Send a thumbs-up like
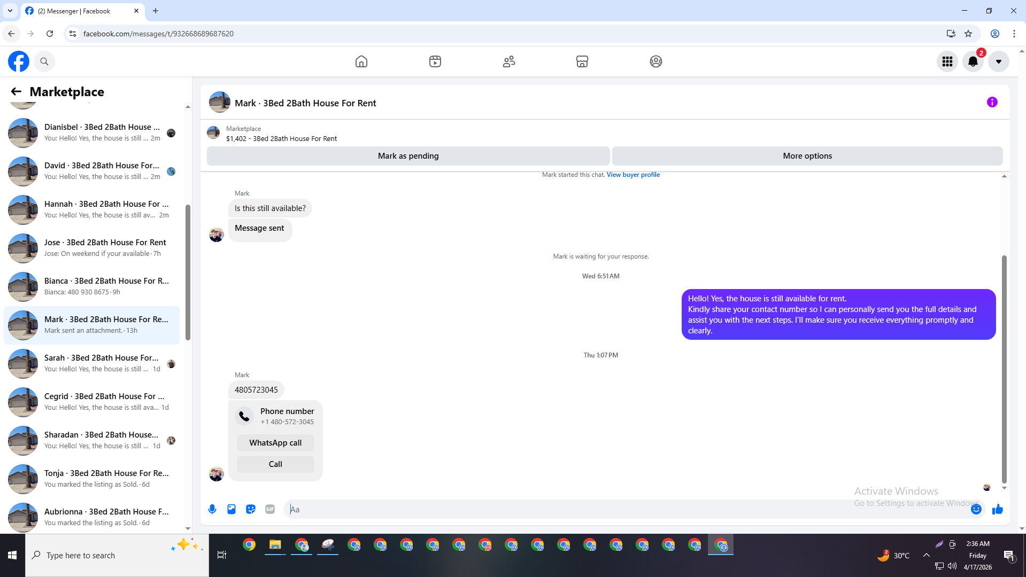Viewport: 1026px width, 577px height. [998, 509]
